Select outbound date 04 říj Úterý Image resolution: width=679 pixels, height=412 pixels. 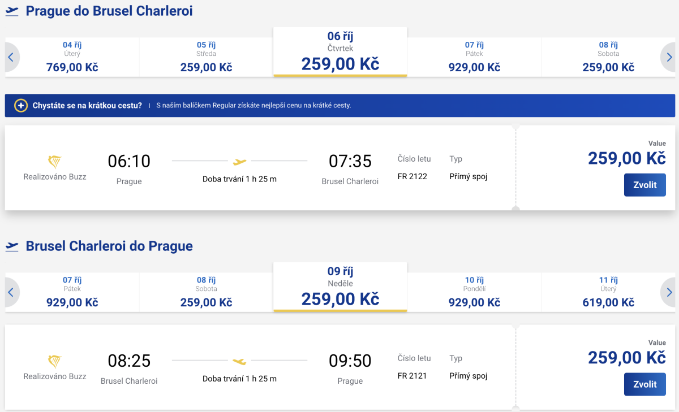tap(72, 57)
